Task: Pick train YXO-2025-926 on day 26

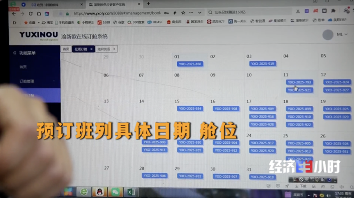Action: pyautogui.click(x=337, y=144)
